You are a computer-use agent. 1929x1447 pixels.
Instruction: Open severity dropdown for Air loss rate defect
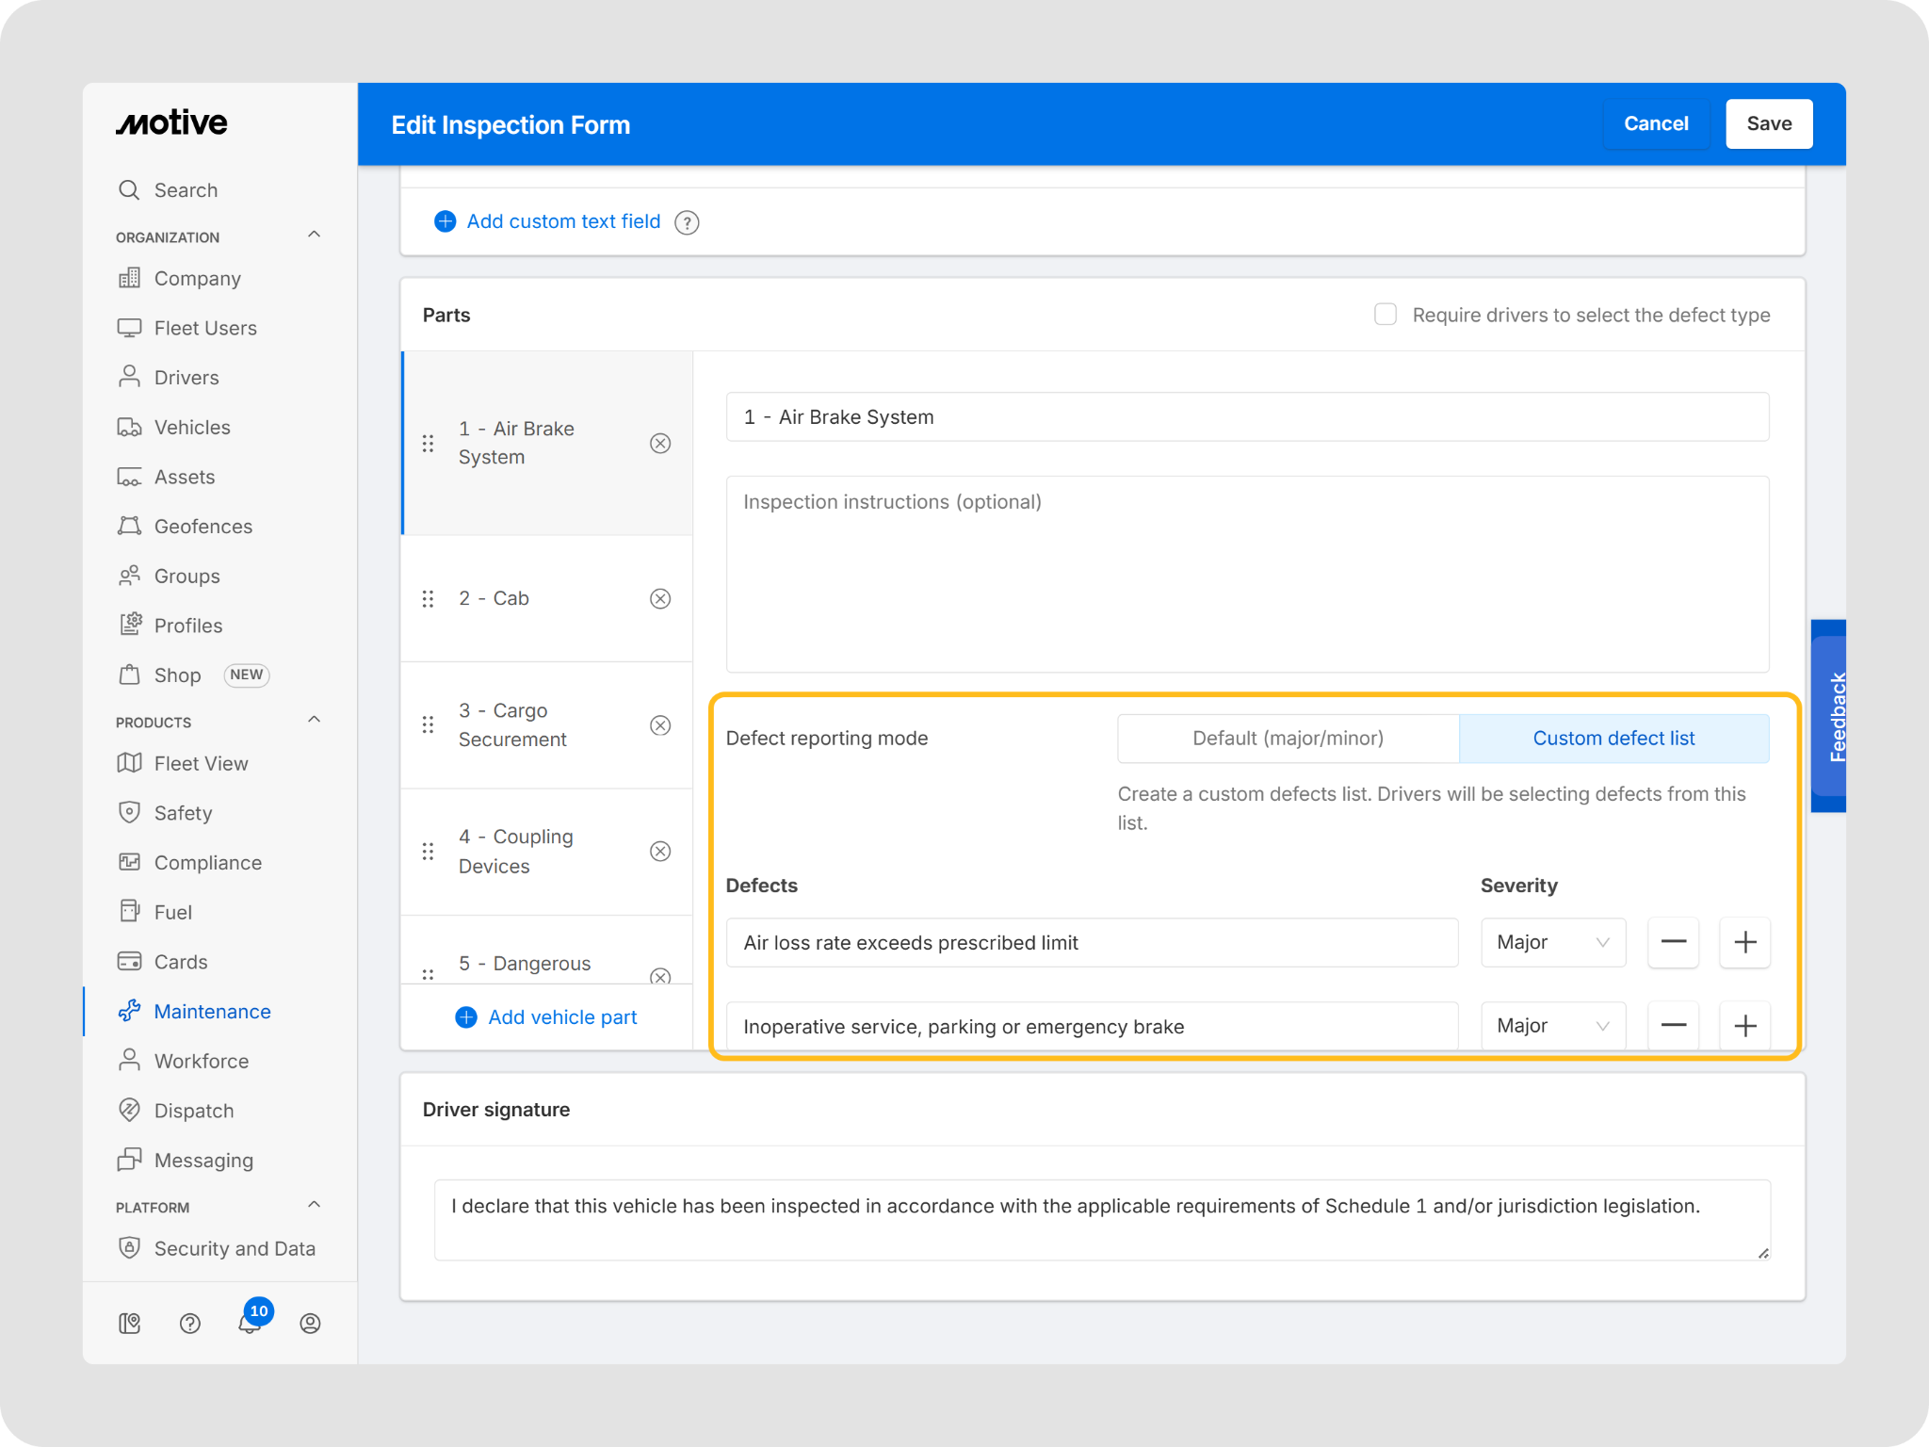(1552, 942)
